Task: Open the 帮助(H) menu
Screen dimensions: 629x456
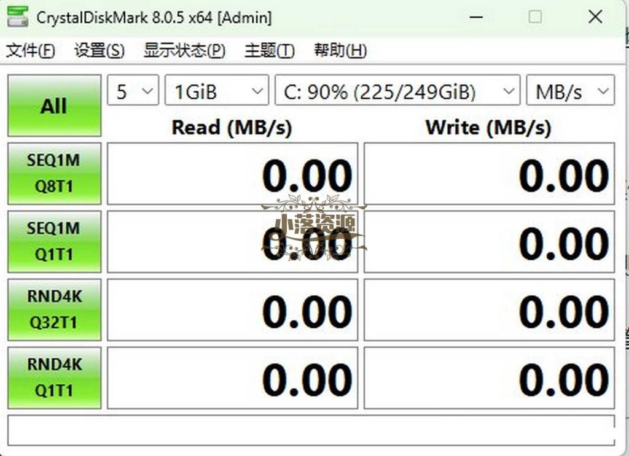Action: pyautogui.click(x=340, y=51)
